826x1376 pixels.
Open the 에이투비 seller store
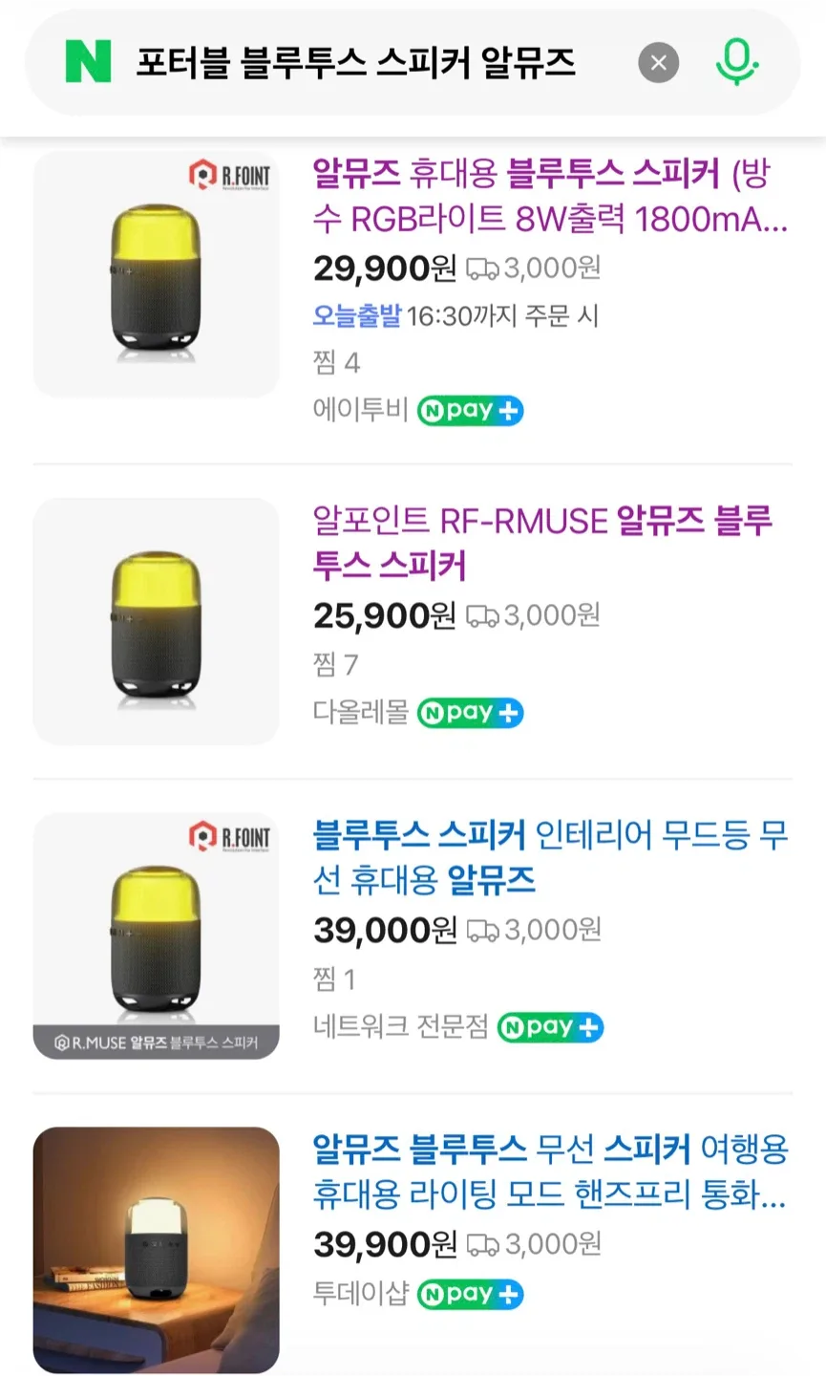click(360, 411)
